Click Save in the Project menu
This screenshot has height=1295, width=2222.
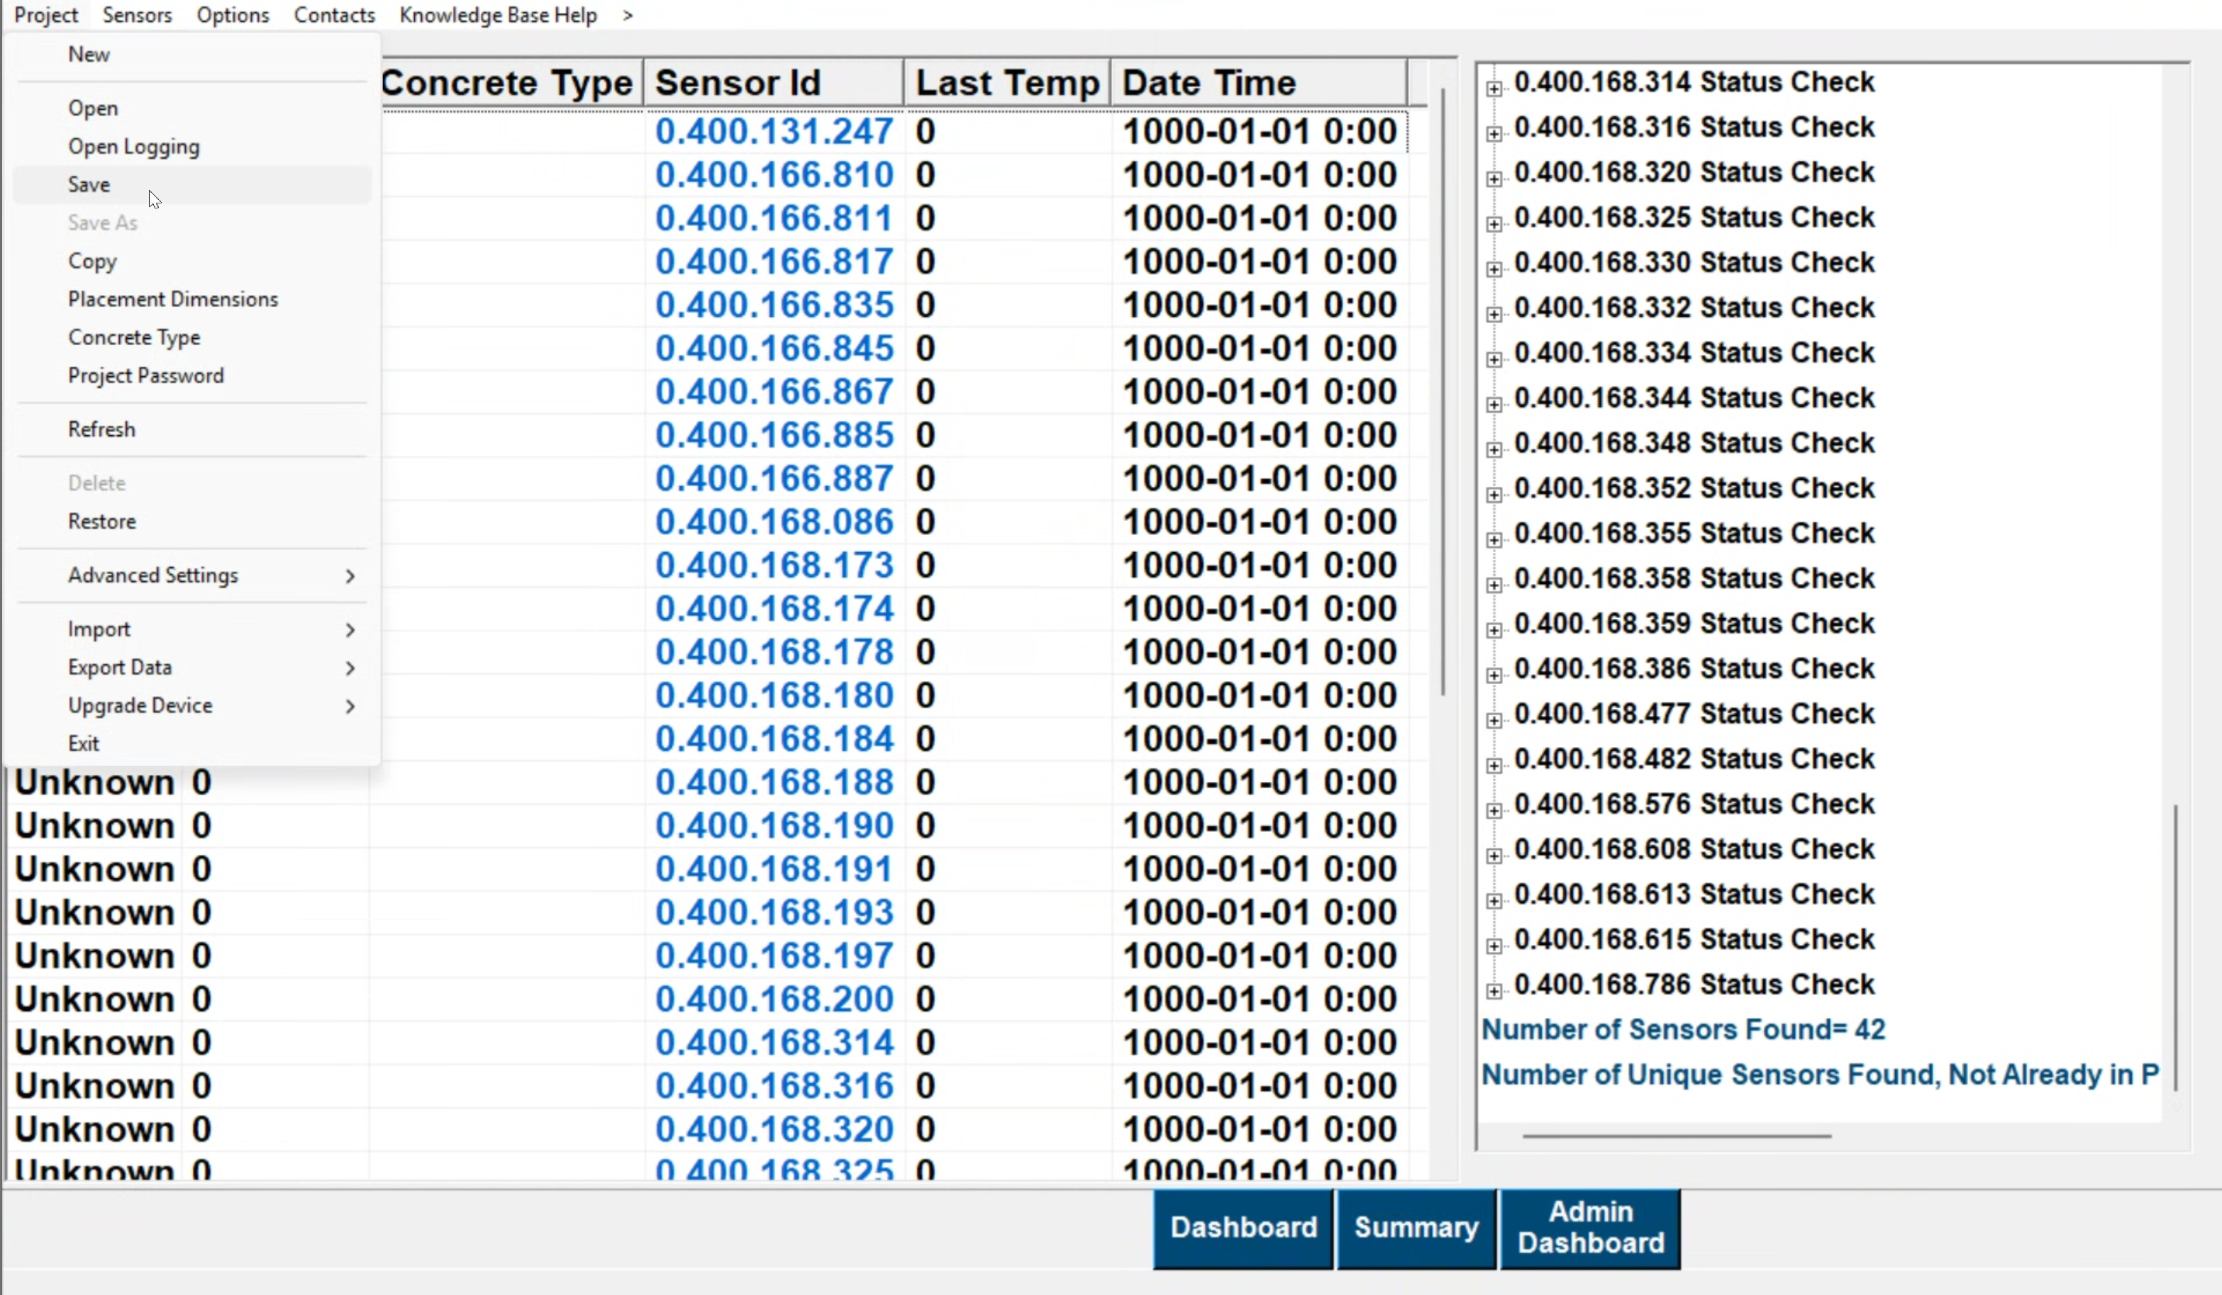[x=89, y=185]
